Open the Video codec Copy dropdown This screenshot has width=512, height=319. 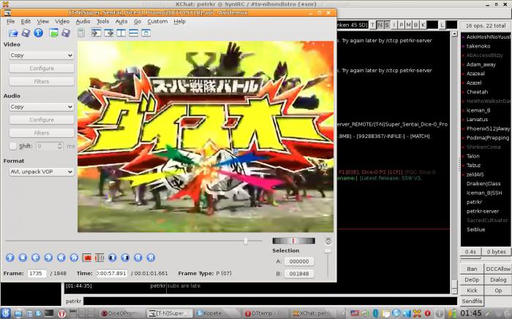click(x=42, y=55)
